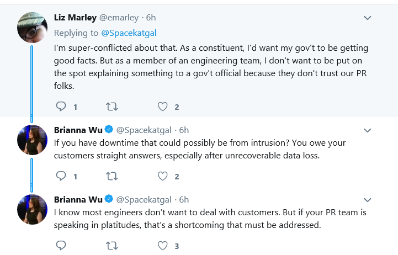Like Liz Marley's super-conflicted tweet
This screenshot has width=398, height=255.
(x=162, y=107)
